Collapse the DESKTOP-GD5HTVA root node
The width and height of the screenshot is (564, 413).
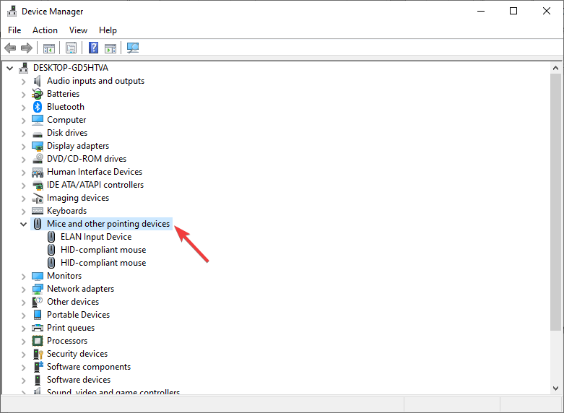(9, 68)
